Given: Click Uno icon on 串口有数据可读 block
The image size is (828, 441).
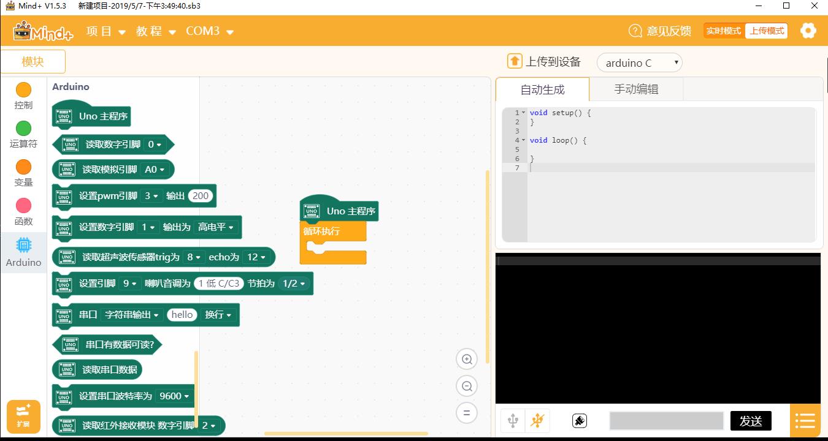Looking at the screenshot, I should [x=71, y=345].
